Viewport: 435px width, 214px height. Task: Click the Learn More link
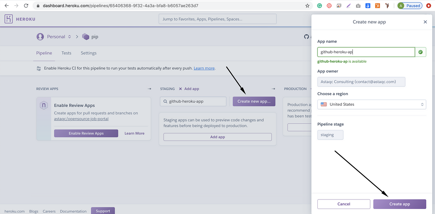coord(134,133)
